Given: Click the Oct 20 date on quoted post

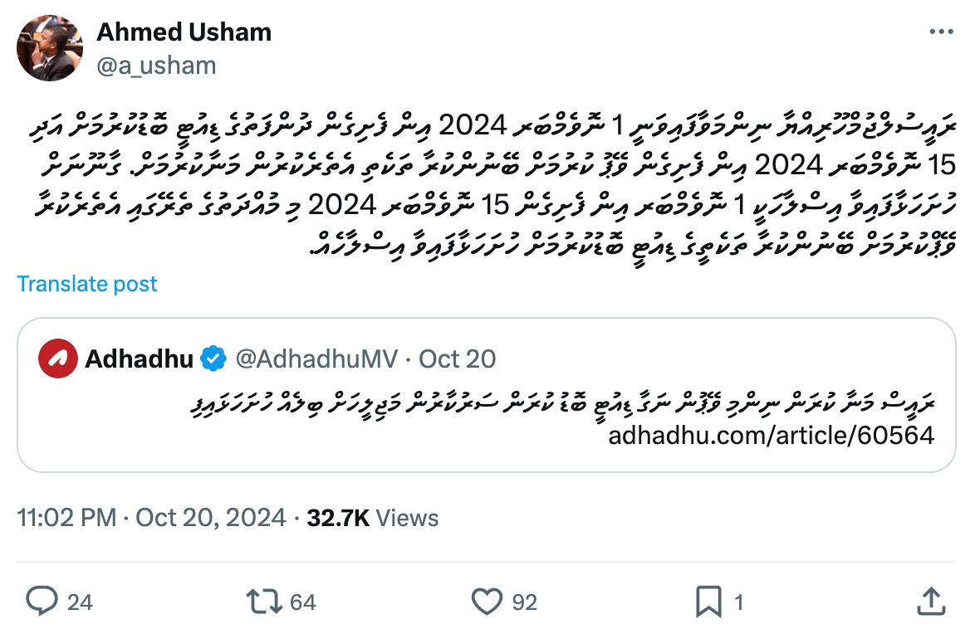Looking at the screenshot, I should (x=457, y=359).
